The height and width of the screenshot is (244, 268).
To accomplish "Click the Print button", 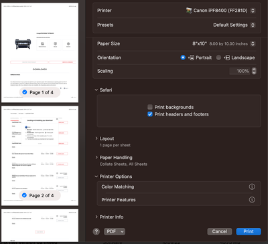I will [249, 231].
